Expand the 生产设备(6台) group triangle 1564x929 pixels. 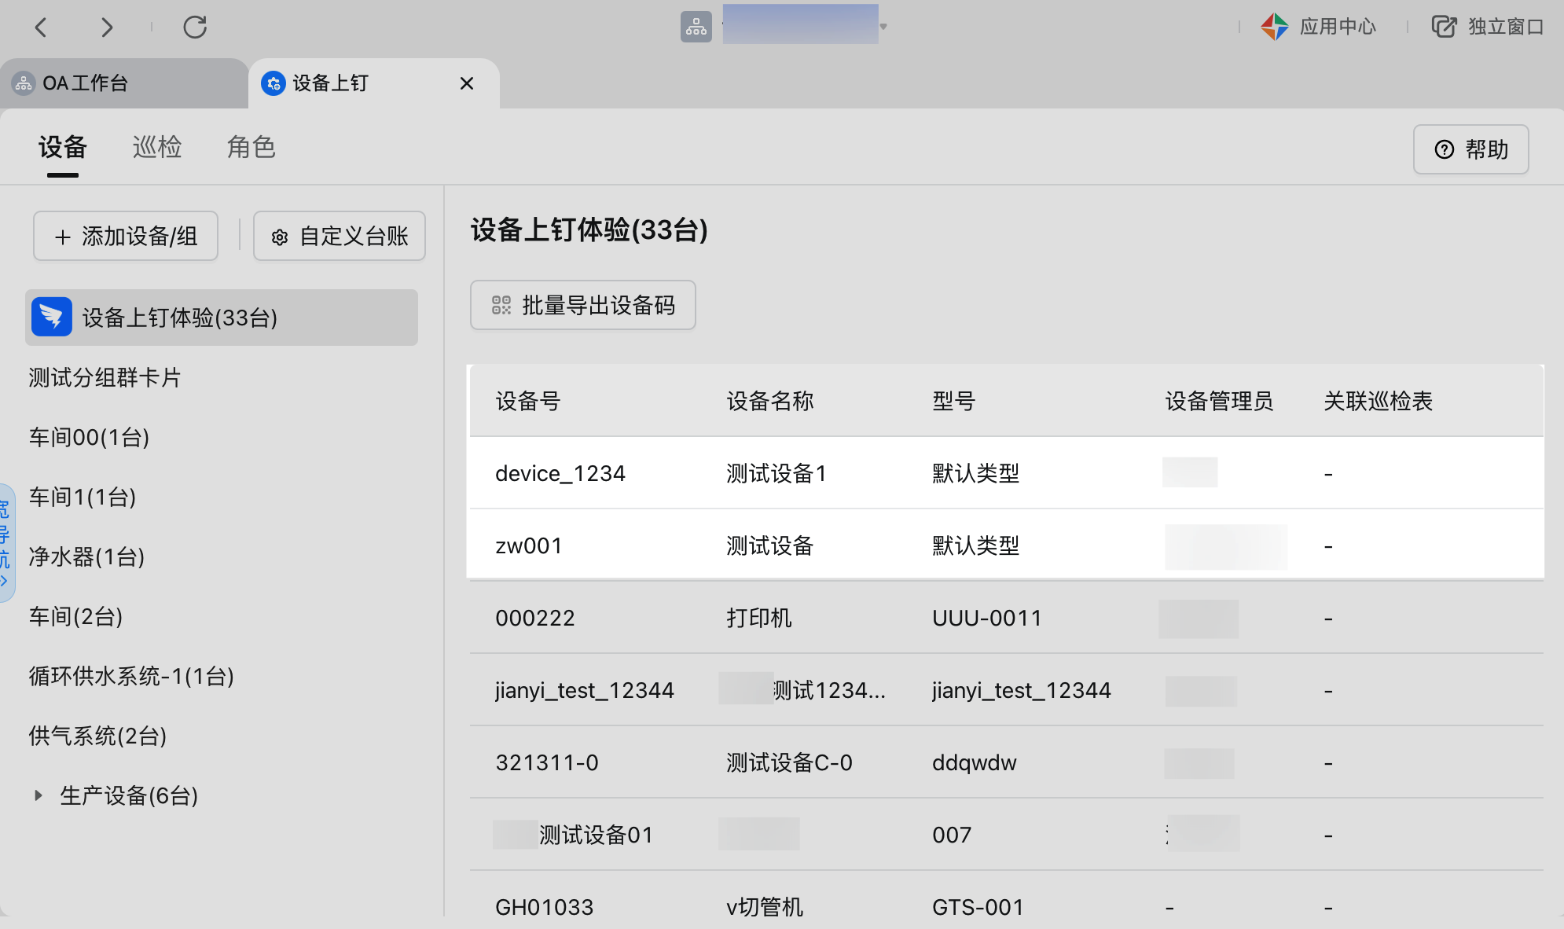tap(38, 795)
